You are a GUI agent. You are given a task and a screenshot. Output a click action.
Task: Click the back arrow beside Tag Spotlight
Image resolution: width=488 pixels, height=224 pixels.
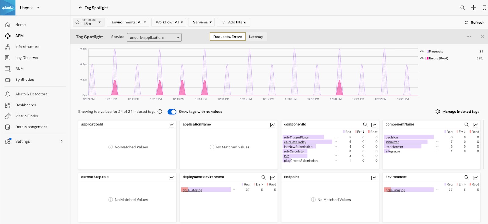80,8
